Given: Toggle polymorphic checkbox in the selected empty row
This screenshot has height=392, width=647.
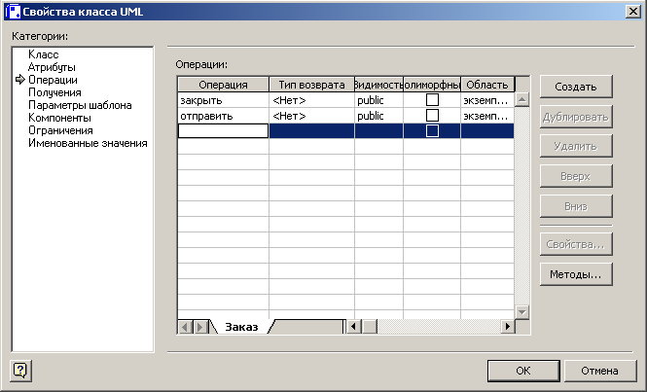Looking at the screenshot, I should pos(432,131).
